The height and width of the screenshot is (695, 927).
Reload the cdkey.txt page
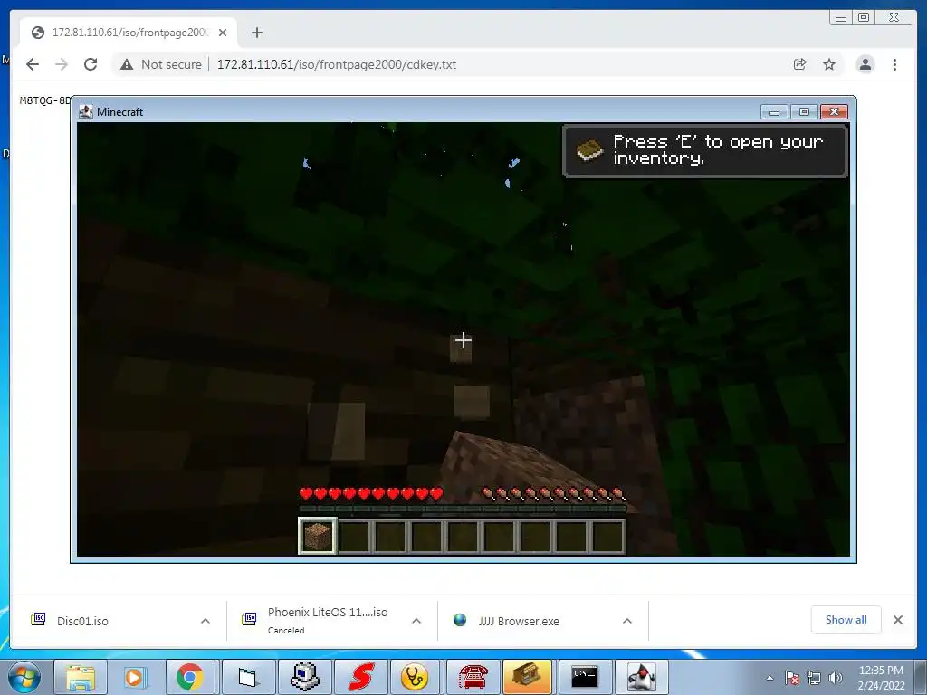tap(91, 64)
